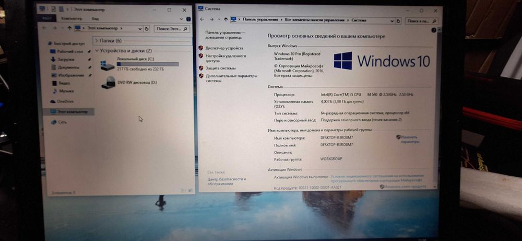The image size is (522, 241).
Task: Open Explorer quick access toolbar dropdown arrow
Action: pyautogui.click(x=67, y=9)
